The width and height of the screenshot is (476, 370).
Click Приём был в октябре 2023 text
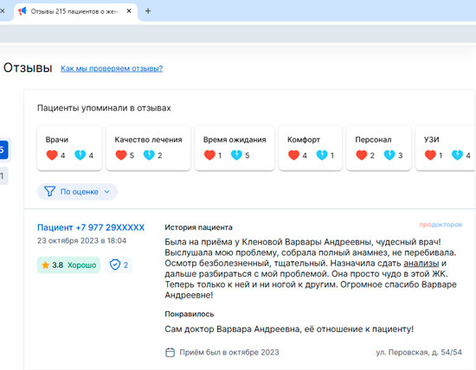point(229,353)
